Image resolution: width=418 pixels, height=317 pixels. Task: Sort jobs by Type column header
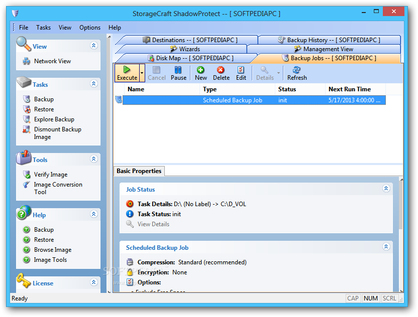point(237,89)
